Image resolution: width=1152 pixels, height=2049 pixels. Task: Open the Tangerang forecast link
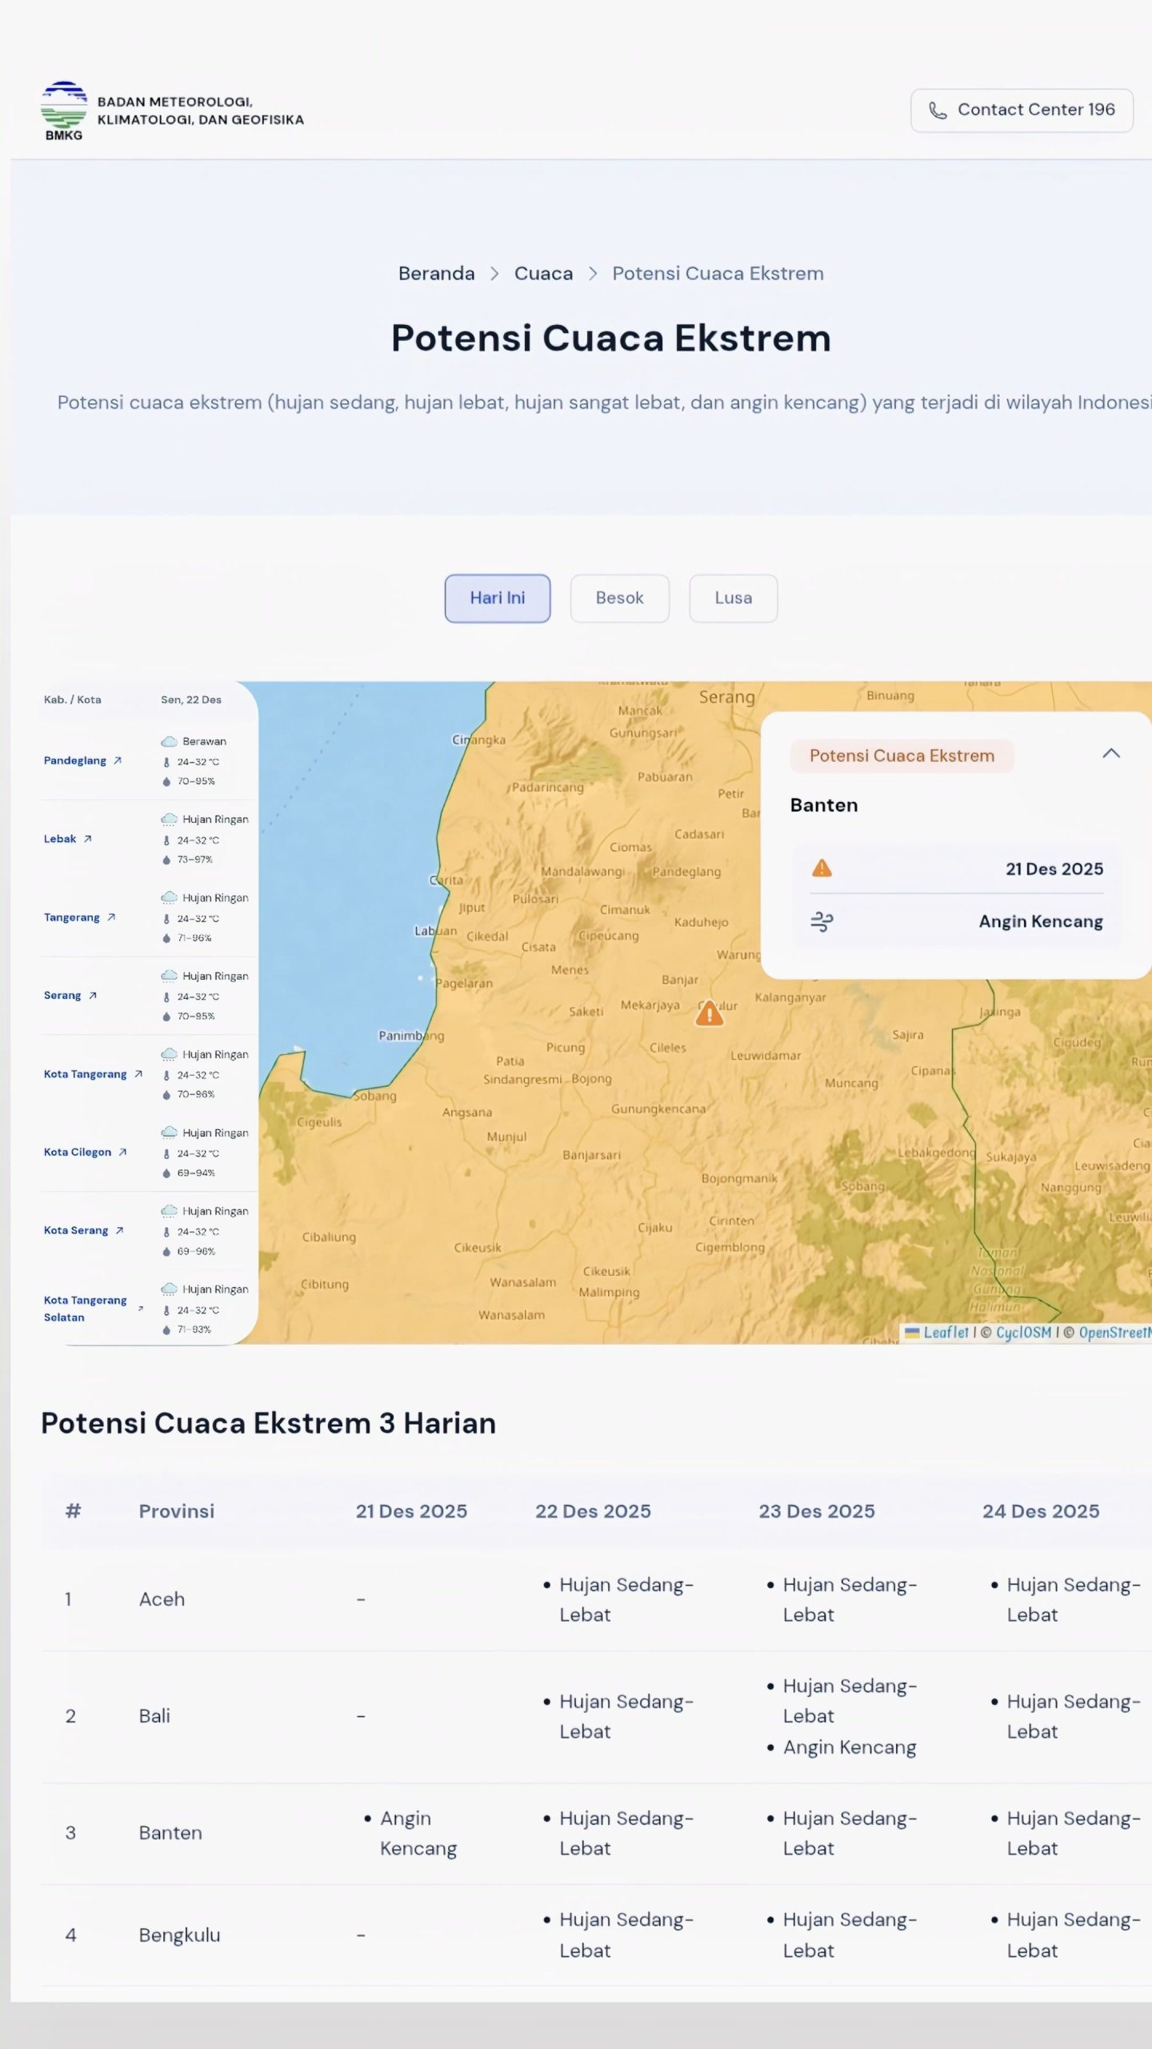(x=72, y=917)
